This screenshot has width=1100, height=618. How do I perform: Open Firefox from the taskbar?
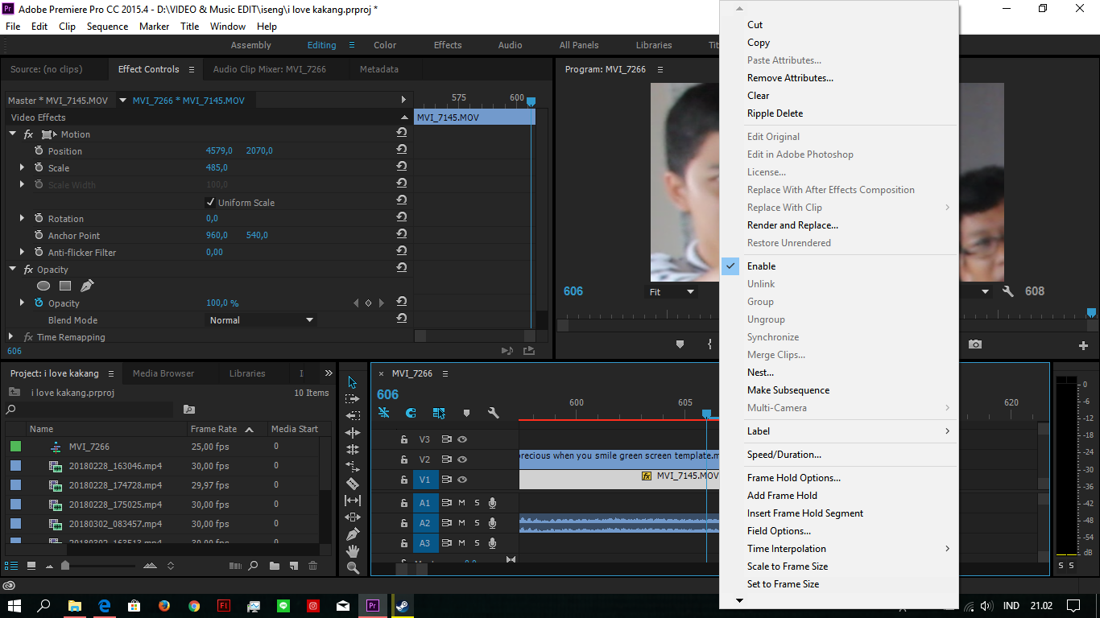click(x=164, y=606)
